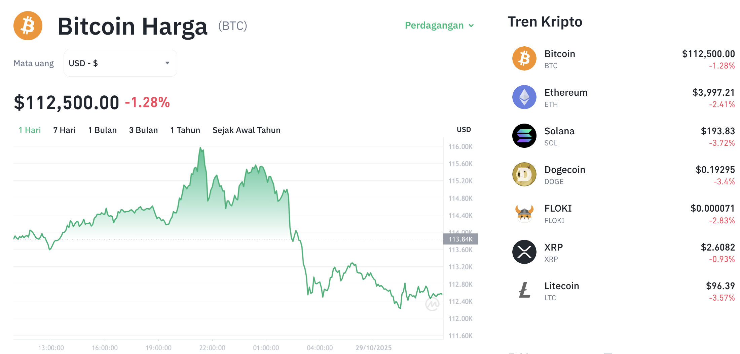740x354 pixels.
Task: Select the 1 Hari time range
Action: coord(30,130)
